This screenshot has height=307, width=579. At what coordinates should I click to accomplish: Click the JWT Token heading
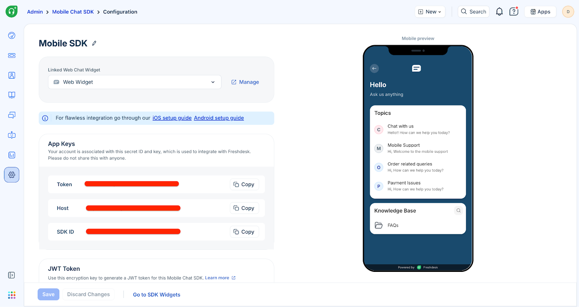pyautogui.click(x=64, y=269)
